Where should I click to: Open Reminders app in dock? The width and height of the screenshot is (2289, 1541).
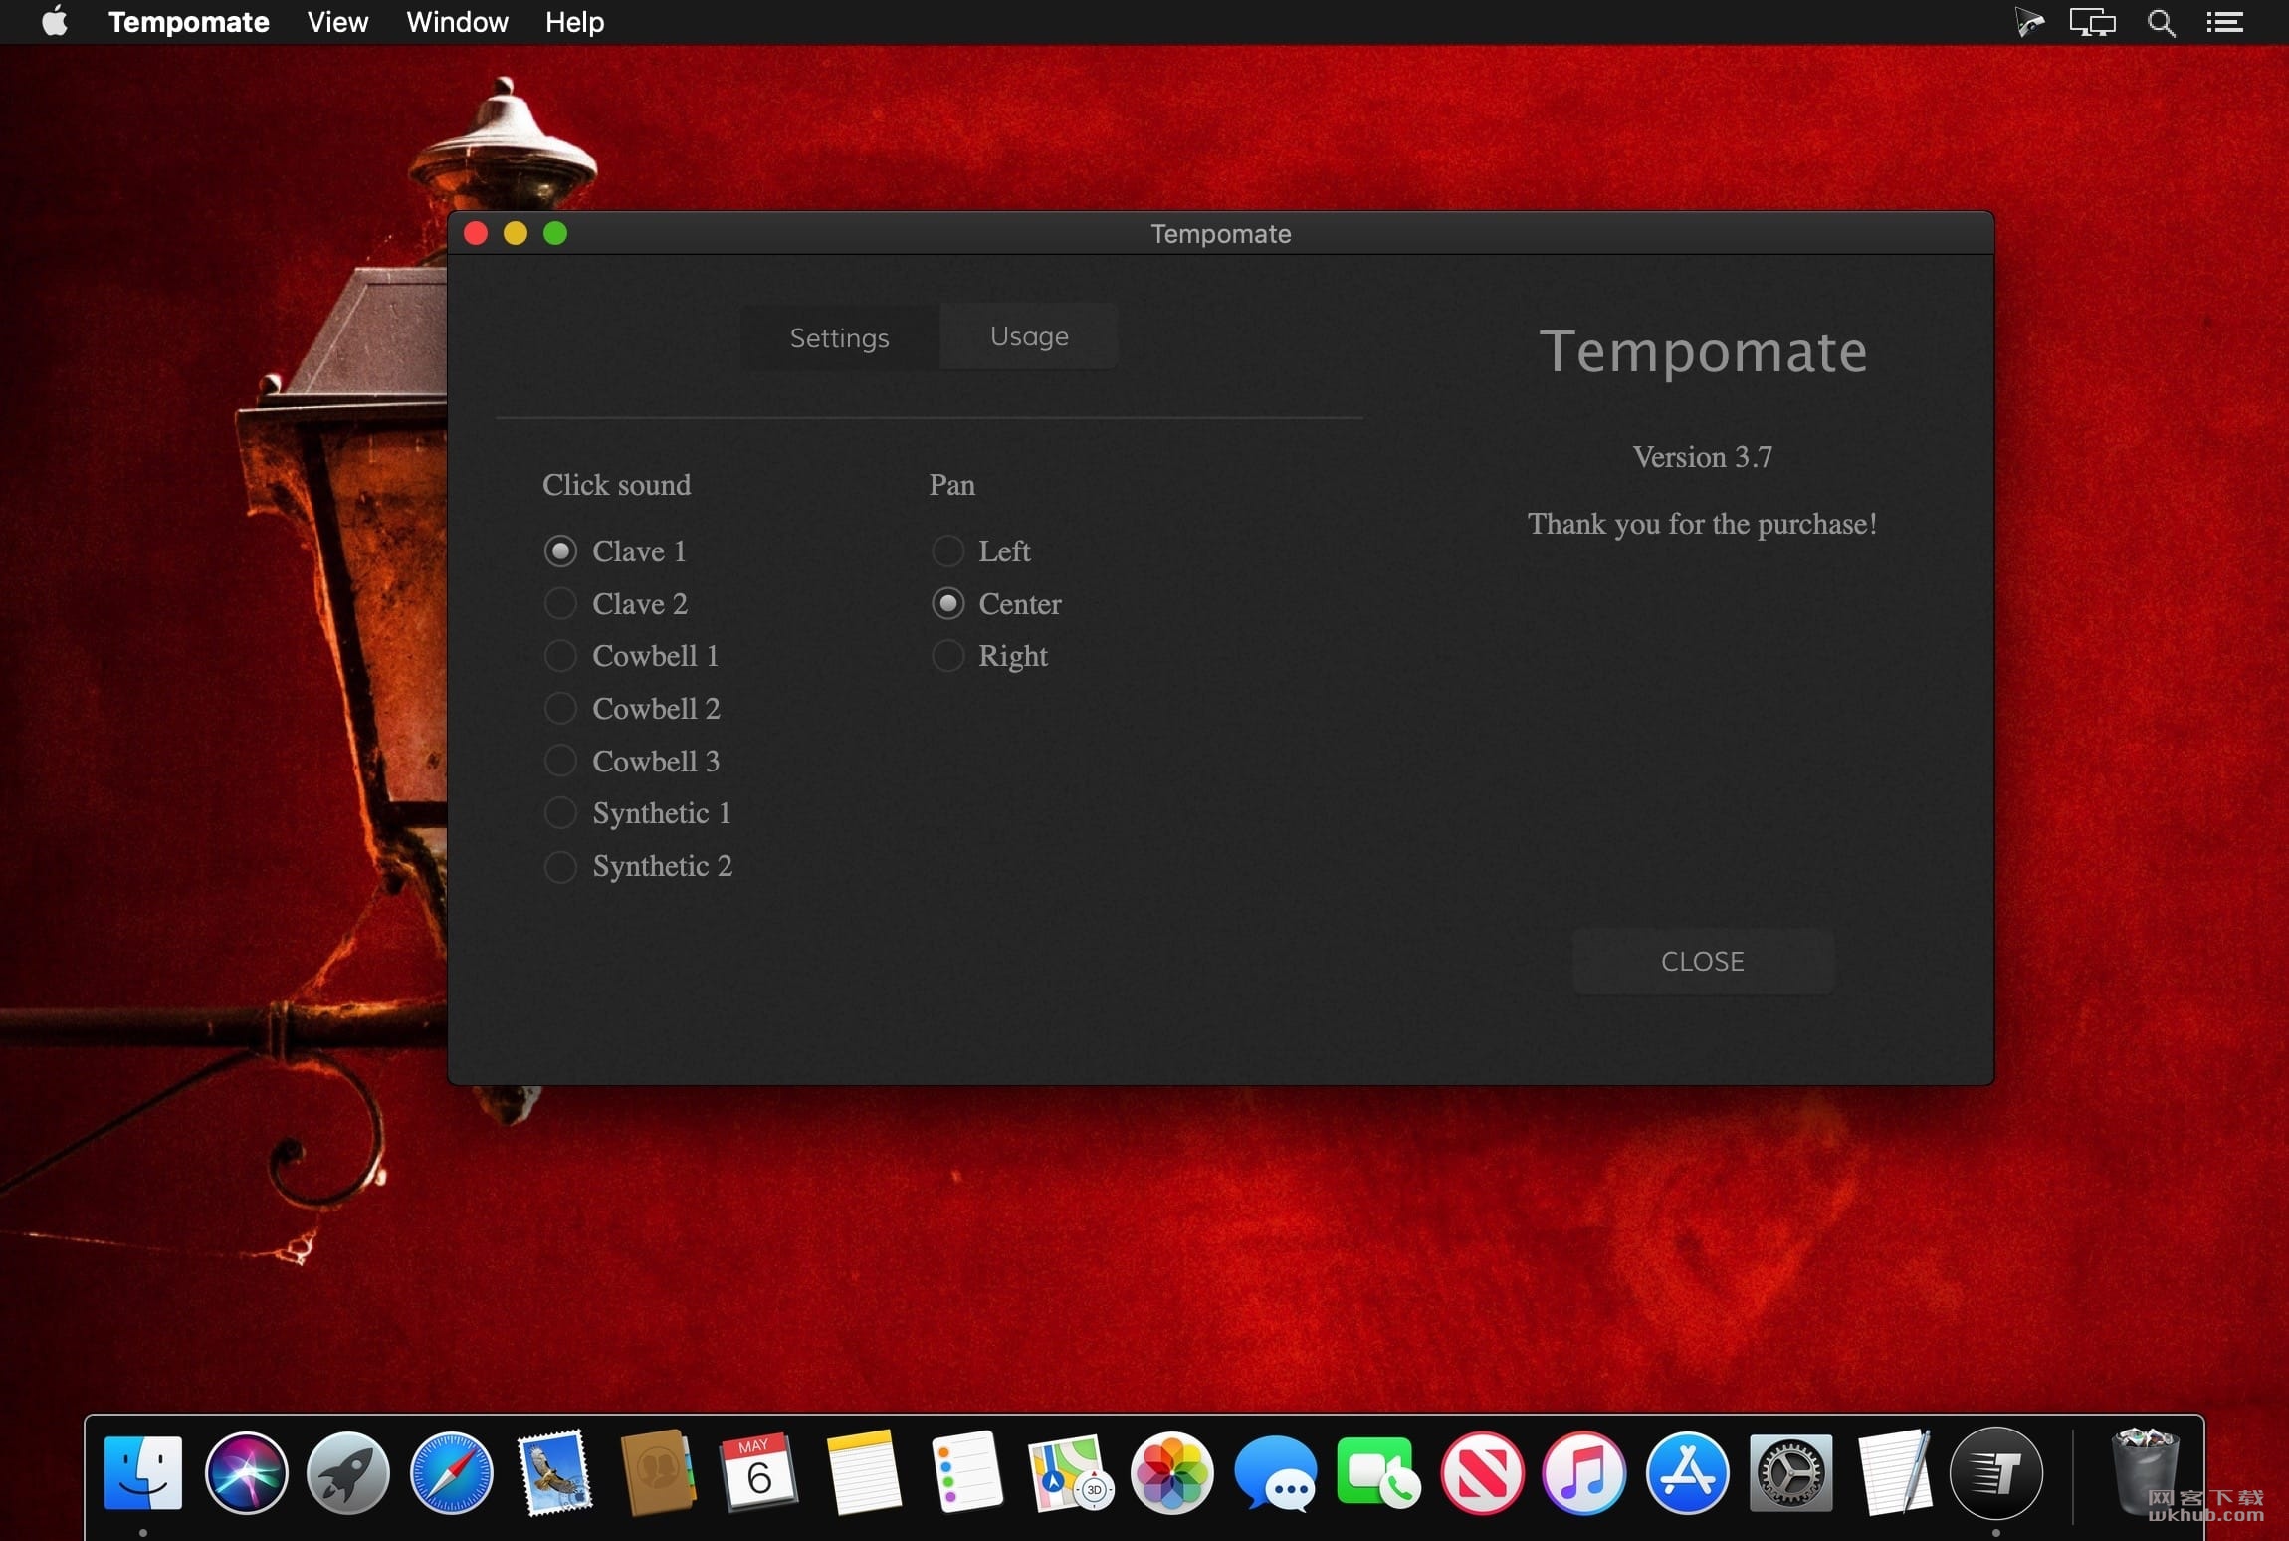coord(966,1472)
